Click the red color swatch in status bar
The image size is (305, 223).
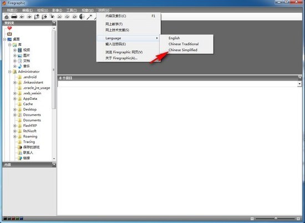coord(13,219)
